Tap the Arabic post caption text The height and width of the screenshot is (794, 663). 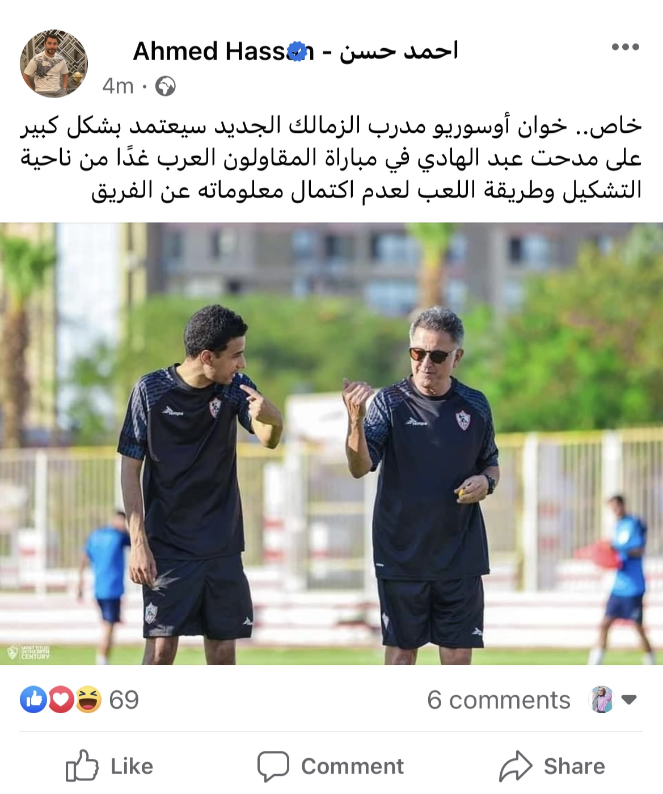click(x=331, y=158)
